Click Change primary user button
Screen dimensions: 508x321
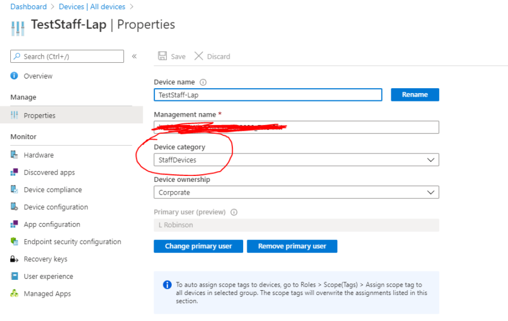tap(198, 246)
